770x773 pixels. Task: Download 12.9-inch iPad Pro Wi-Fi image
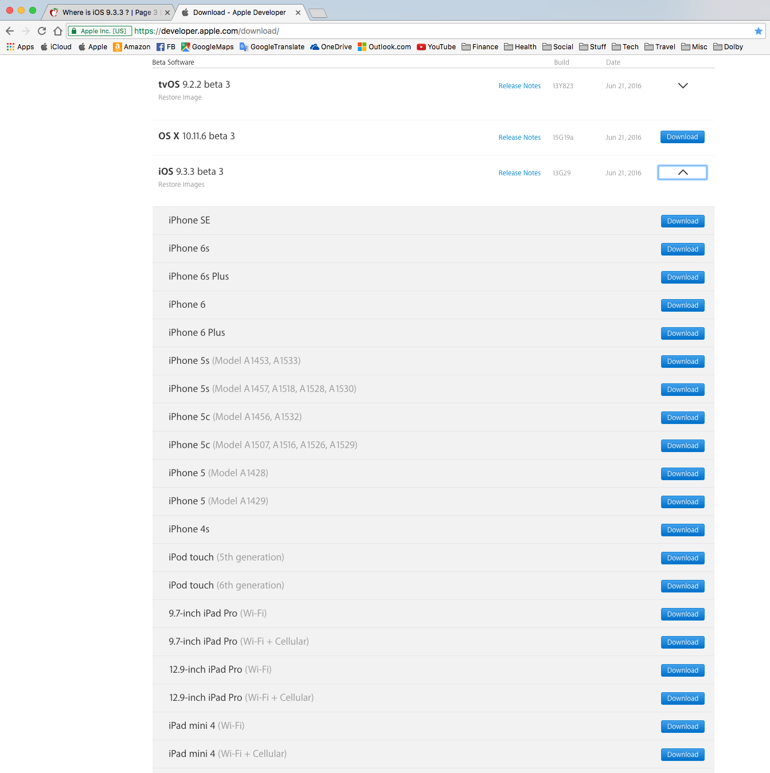click(682, 670)
